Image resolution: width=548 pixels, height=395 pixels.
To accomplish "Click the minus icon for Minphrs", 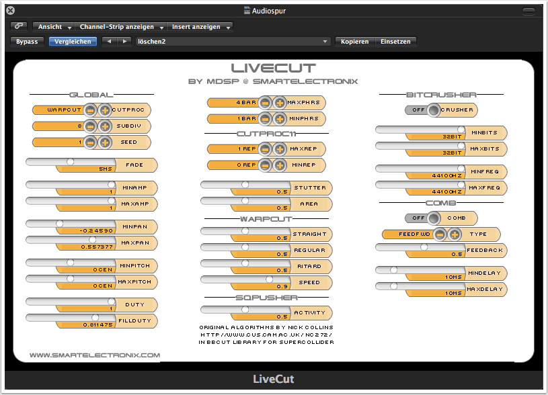I will [x=265, y=119].
